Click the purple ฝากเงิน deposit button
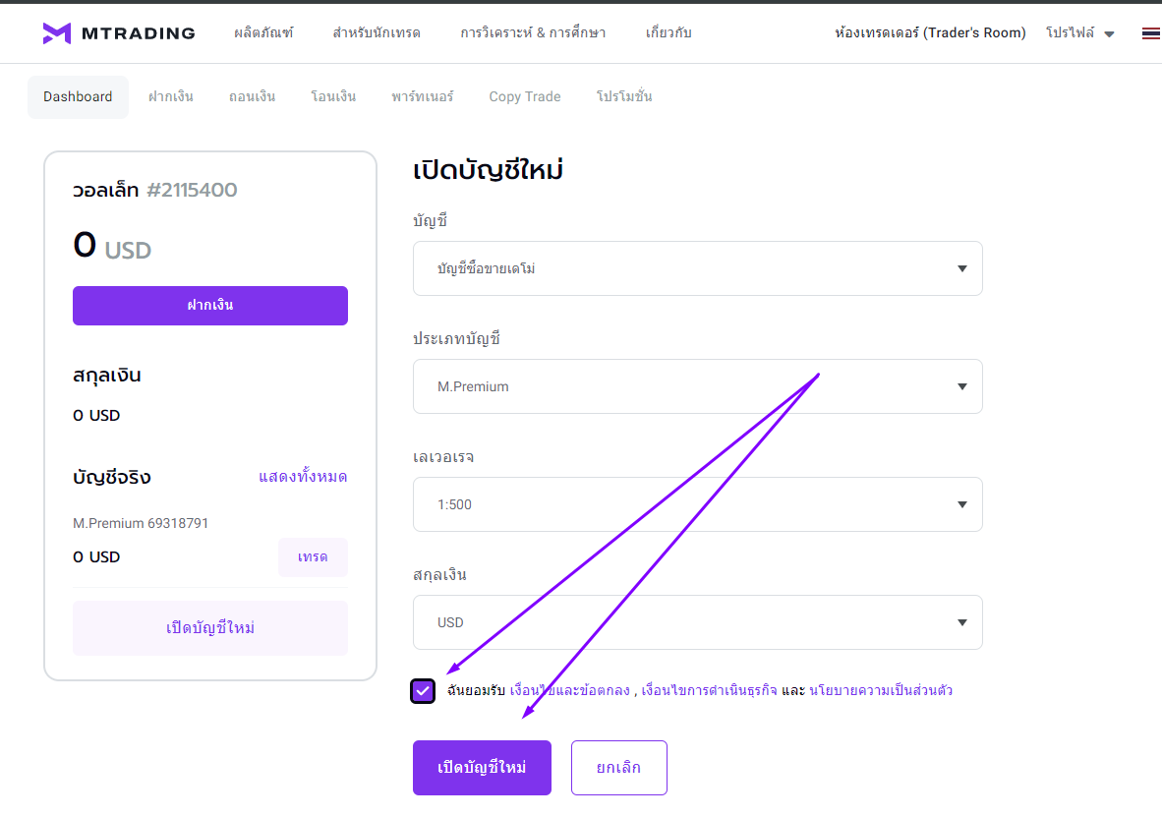Viewport: 1162px width, 817px height. pos(210,306)
